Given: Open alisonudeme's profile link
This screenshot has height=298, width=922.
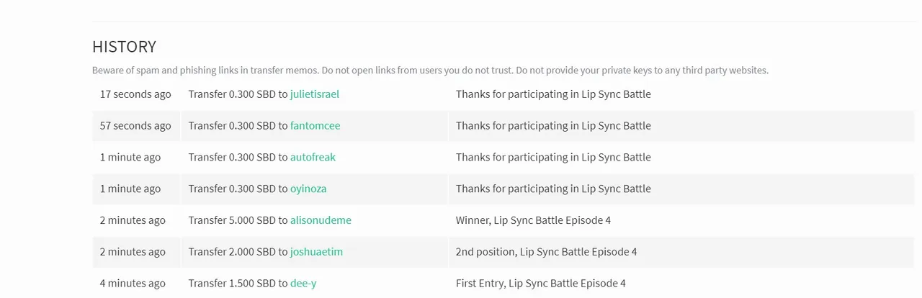Looking at the screenshot, I should (x=321, y=221).
